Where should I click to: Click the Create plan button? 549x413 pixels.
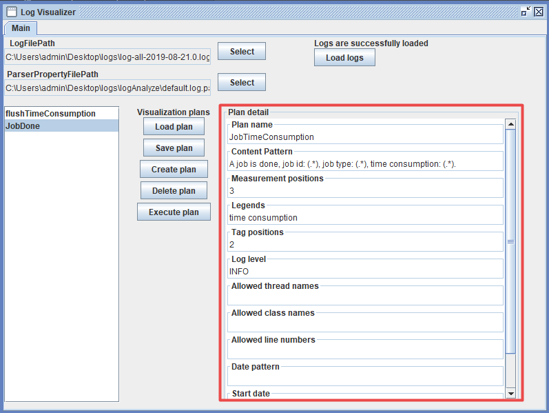(x=174, y=170)
